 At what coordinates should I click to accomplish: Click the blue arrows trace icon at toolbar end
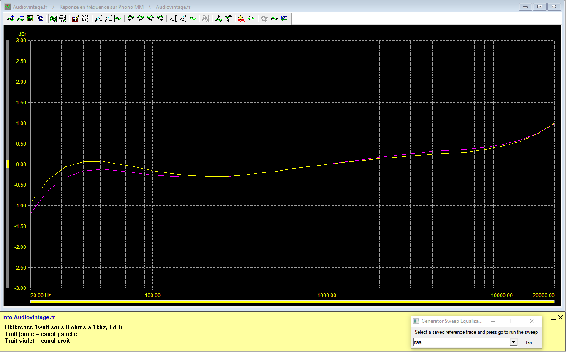[284, 18]
